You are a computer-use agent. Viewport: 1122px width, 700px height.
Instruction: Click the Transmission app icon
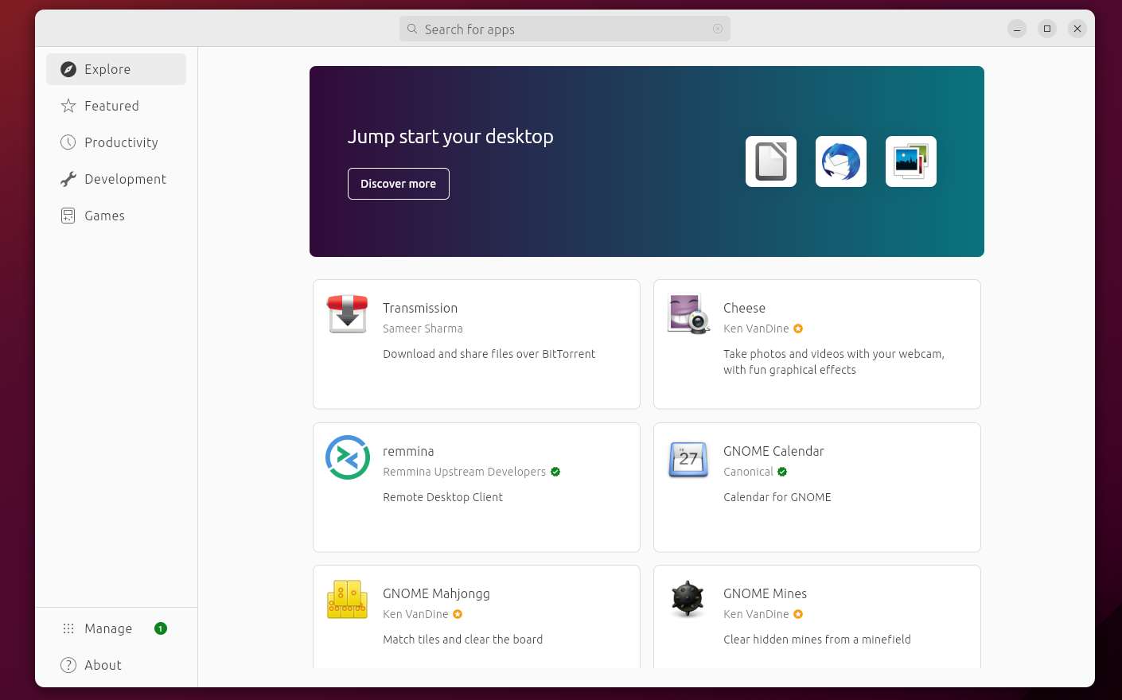click(348, 313)
